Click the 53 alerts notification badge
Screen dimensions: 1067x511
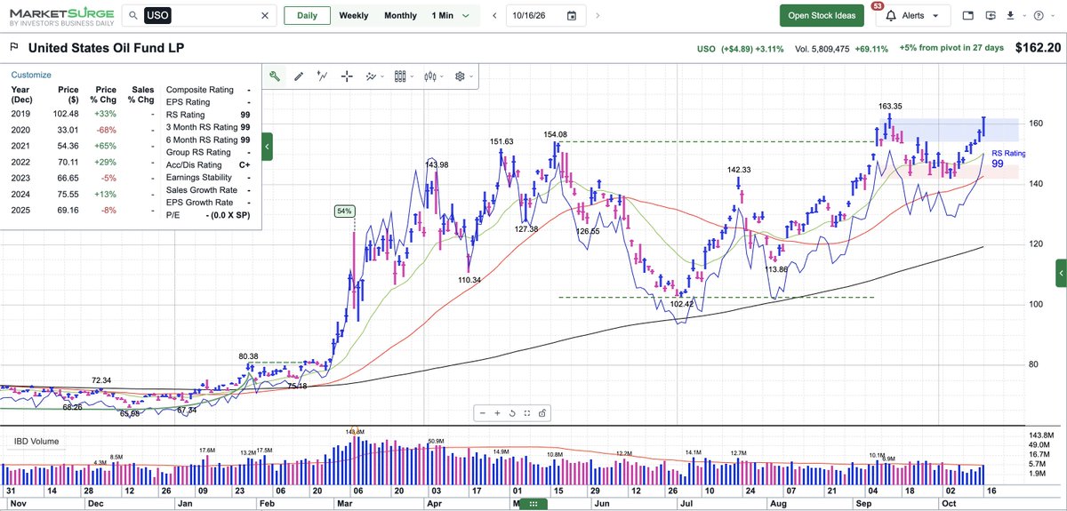[x=878, y=6]
